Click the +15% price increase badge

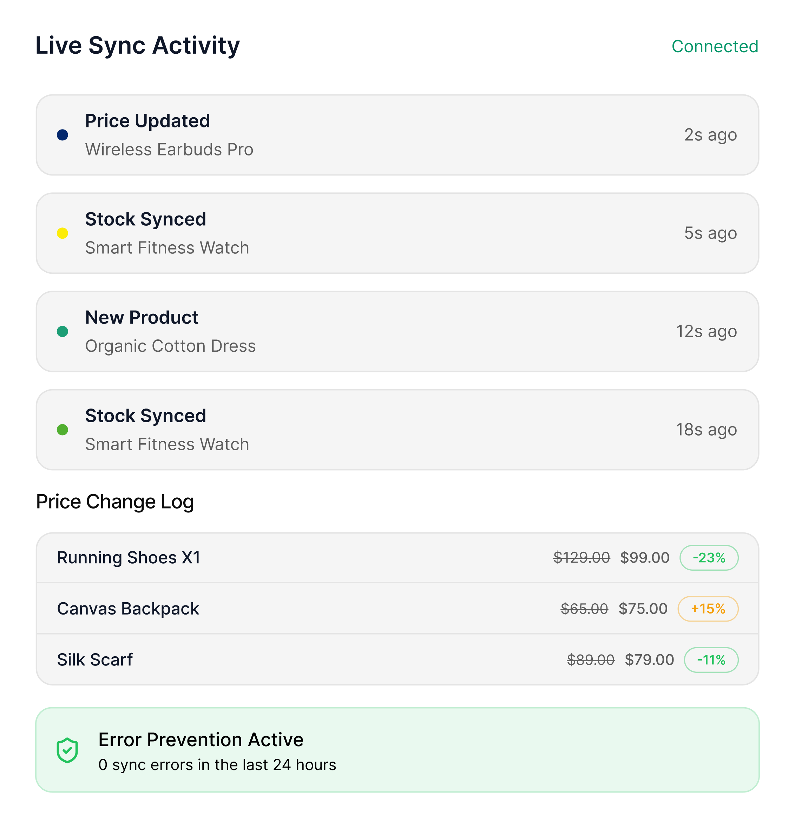click(708, 609)
